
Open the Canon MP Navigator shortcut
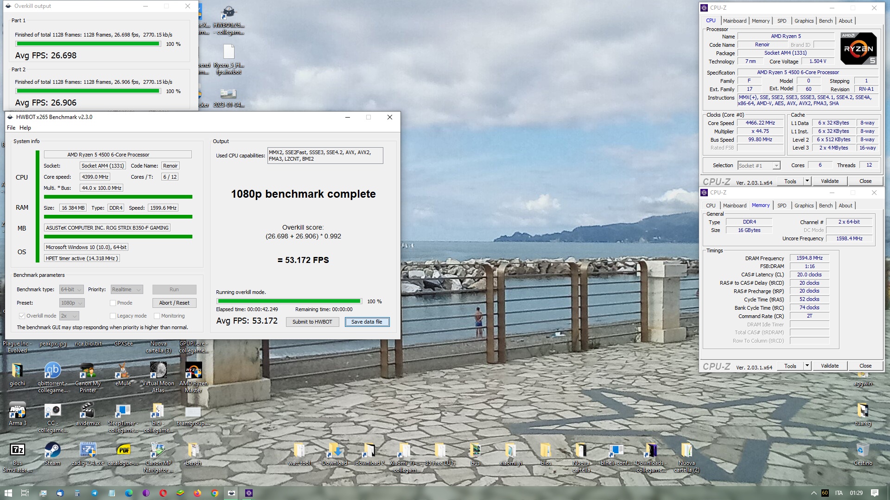(158, 457)
